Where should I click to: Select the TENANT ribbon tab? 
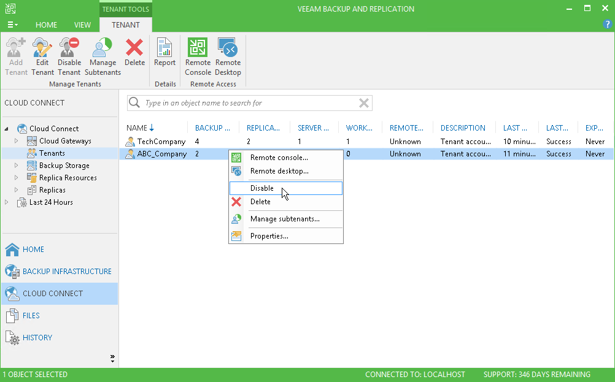tap(125, 25)
